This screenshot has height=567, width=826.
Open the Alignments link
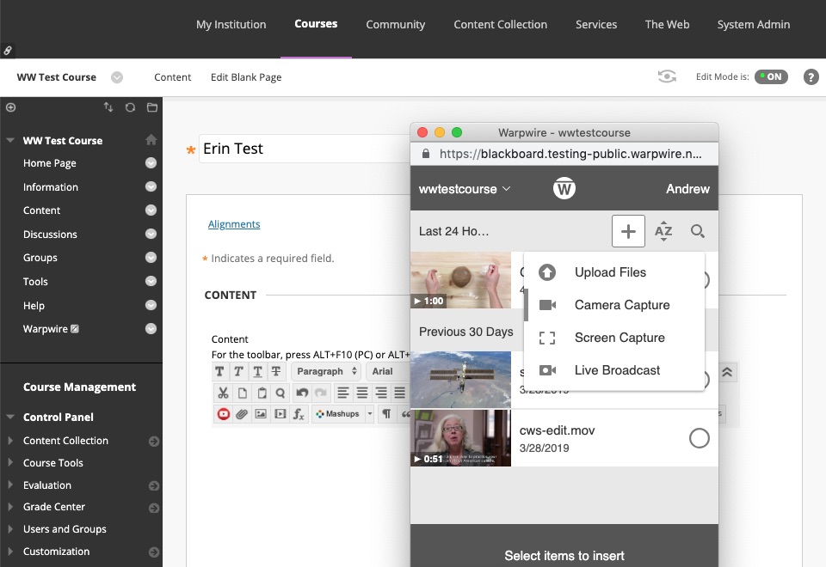coord(234,224)
